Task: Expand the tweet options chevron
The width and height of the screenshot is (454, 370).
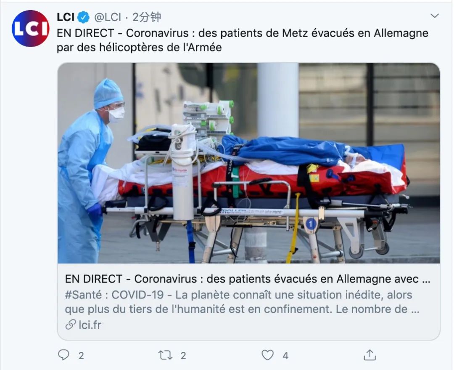Action: [435, 16]
